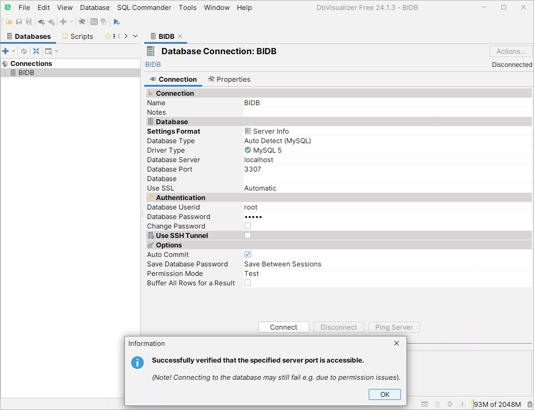Close the BIDB tab with its X

tap(180, 36)
